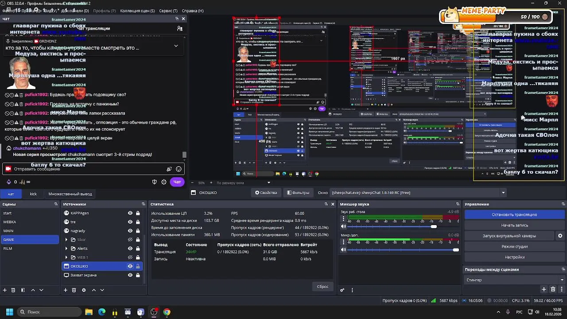Expand the Alerts group
Viewport: 567px width, 319px height.
pyautogui.click(x=66, y=249)
